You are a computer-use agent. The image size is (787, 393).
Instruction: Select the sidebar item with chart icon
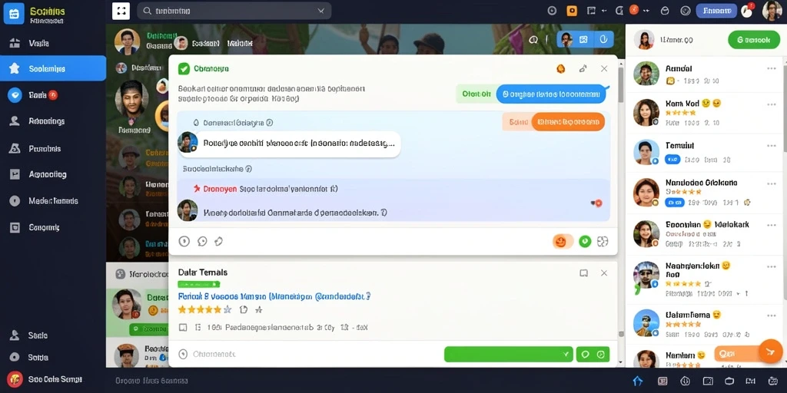coord(53,174)
